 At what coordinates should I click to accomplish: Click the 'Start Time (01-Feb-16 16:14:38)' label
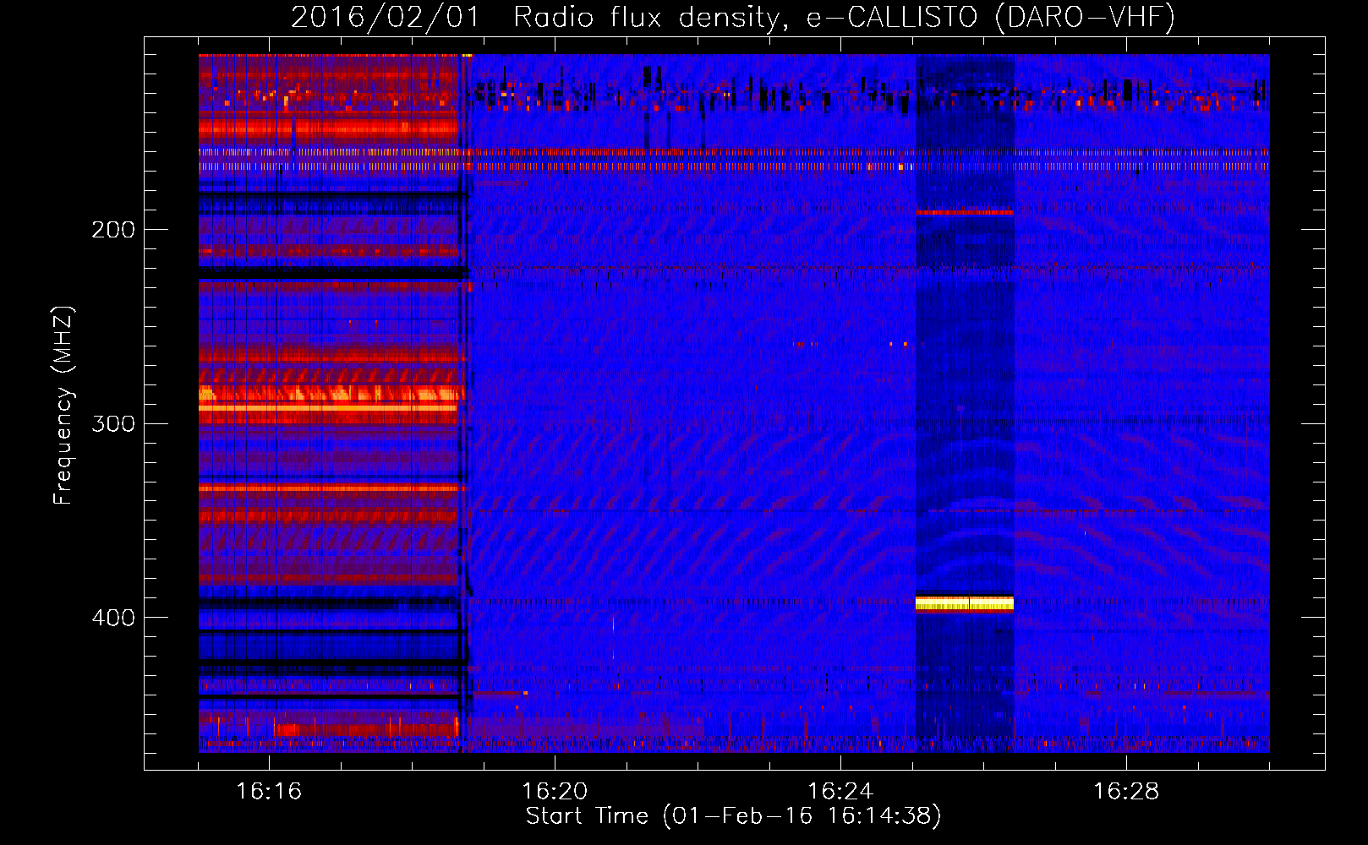coord(733,816)
